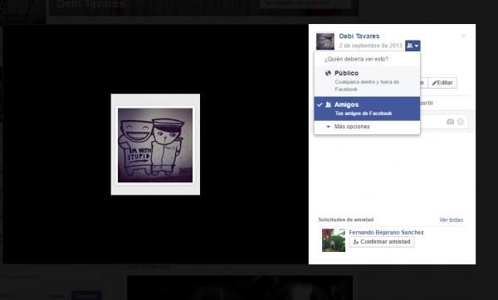
Task: Click the checkmark next to Amigos
Action: click(320, 104)
